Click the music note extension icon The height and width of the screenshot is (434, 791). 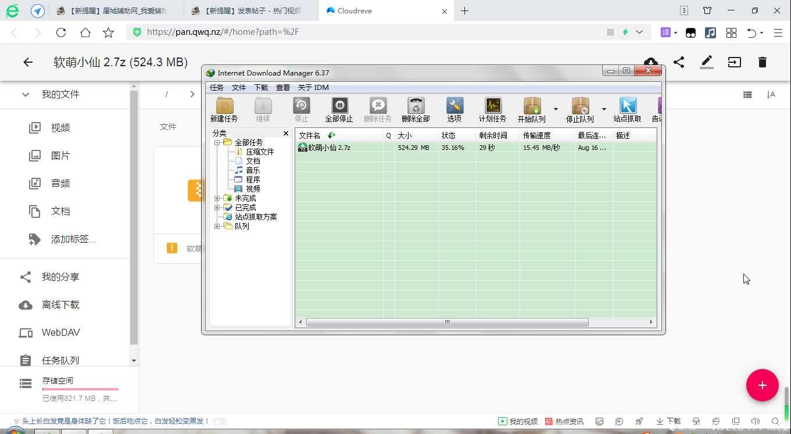[x=710, y=33]
